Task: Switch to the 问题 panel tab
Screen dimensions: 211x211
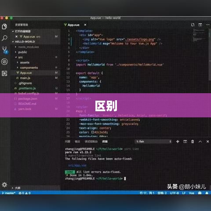Action: pyautogui.click(x=68, y=142)
